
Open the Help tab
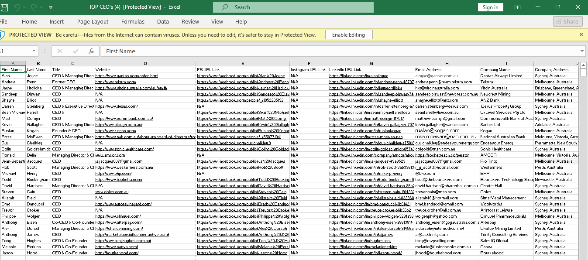click(241, 22)
